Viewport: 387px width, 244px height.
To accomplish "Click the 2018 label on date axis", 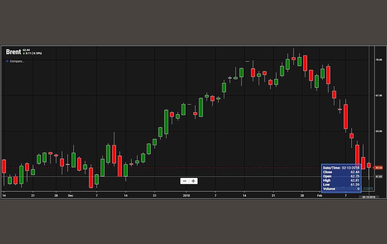I will (x=186, y=195).
